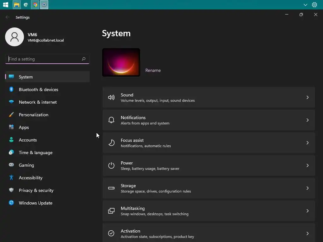Click the magnifier search icon
The height and width of the screenshot is (242, 323).
84,59
